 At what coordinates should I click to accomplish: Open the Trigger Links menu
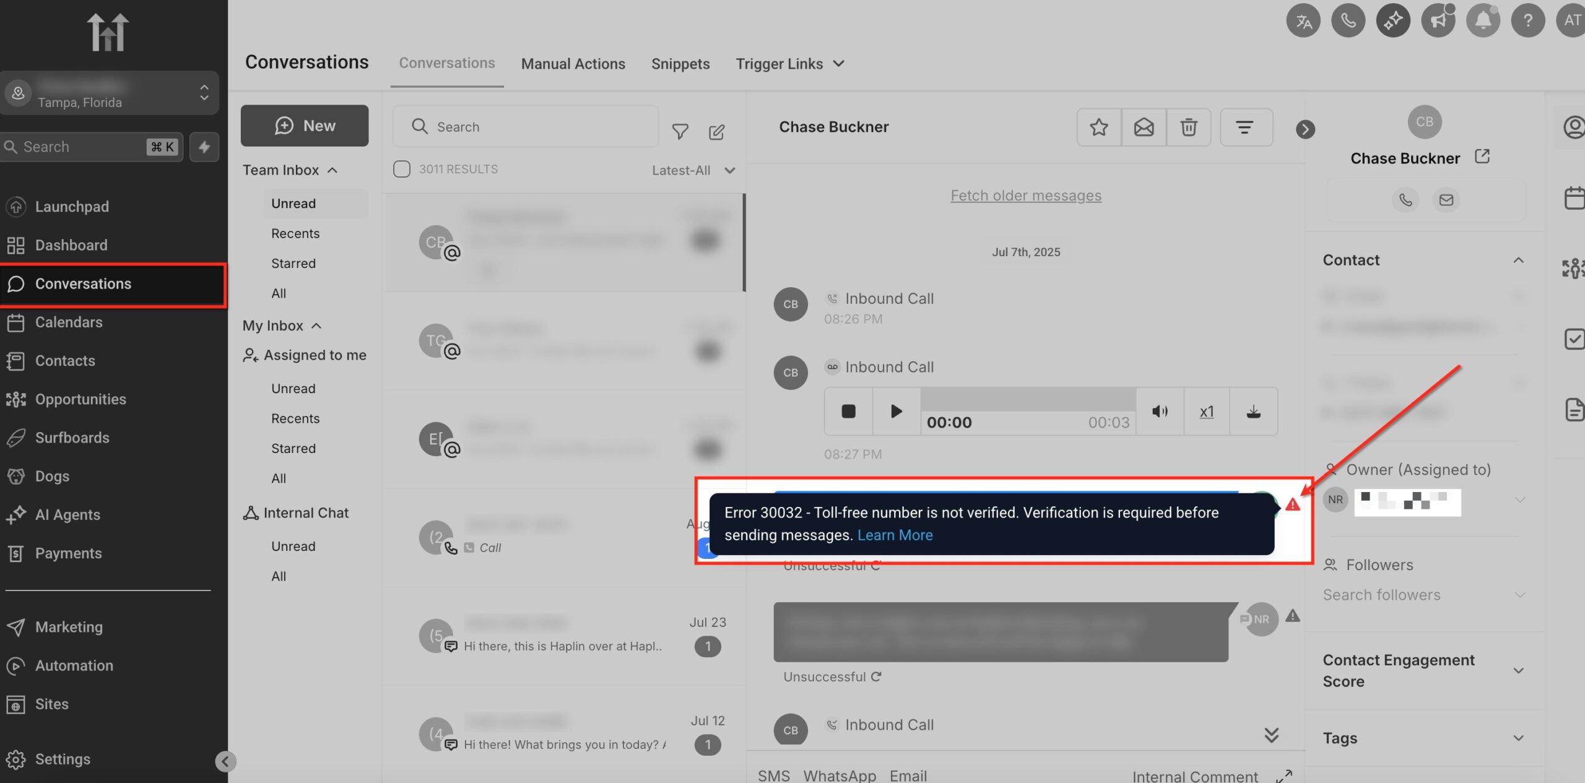point(789,63)
